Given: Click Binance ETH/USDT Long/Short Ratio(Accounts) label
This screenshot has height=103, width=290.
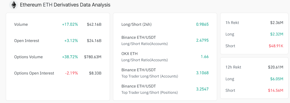Looking at the screenshot, I should tap(145, 40).
